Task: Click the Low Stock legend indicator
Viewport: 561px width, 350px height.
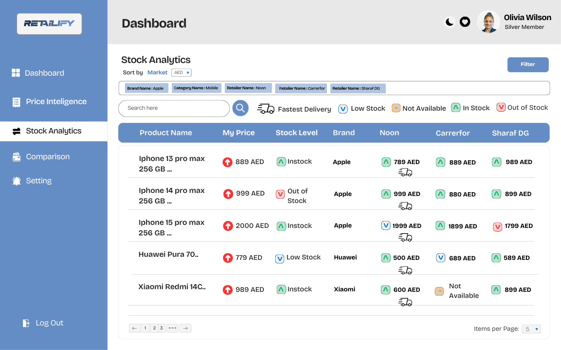Action: coord(343,108)
